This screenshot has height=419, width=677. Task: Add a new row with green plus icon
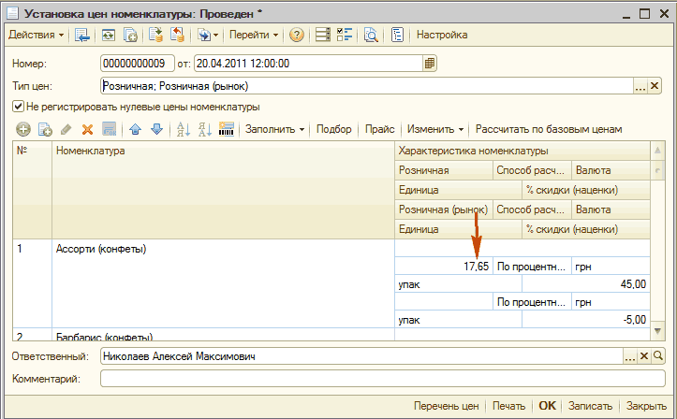coord(23,129)
